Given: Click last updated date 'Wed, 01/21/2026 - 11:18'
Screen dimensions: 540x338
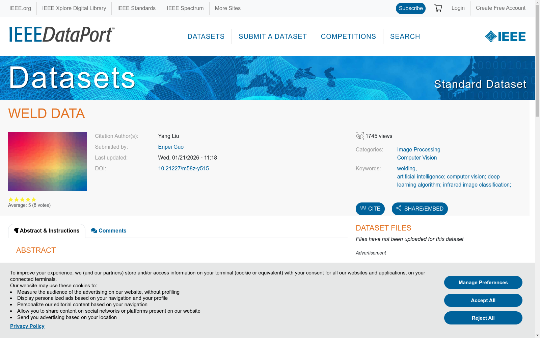Looking at the screenshot, I should 187,158.
